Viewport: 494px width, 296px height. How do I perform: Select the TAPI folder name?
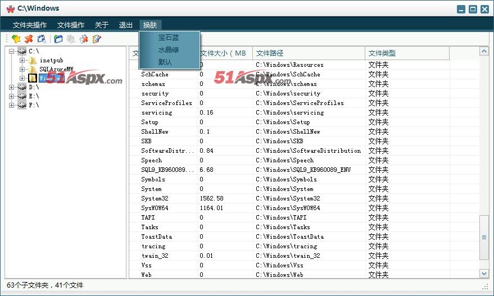click(148, 217)
